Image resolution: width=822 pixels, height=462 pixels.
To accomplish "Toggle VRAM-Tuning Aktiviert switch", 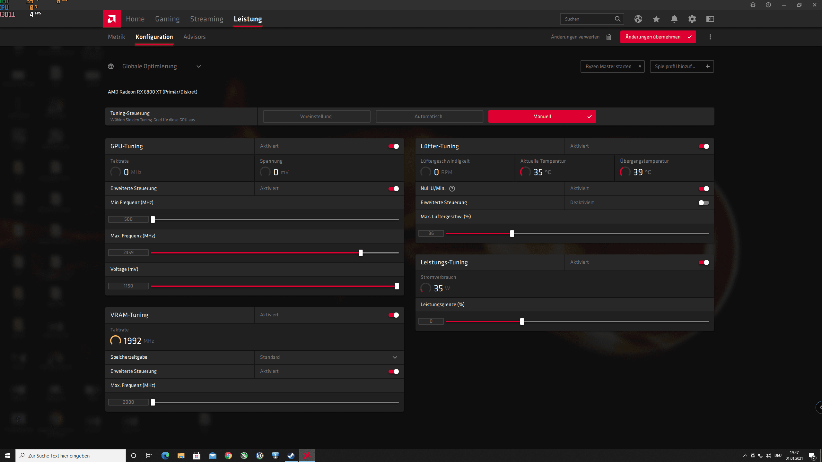I will 393,315.
